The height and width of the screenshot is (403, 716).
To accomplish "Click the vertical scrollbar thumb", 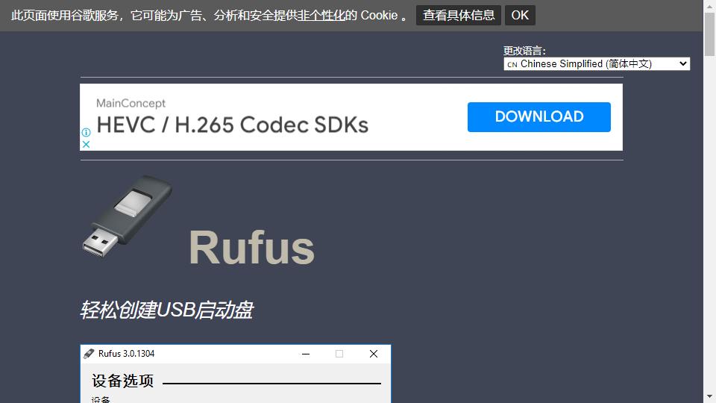I will coord(709,34).
